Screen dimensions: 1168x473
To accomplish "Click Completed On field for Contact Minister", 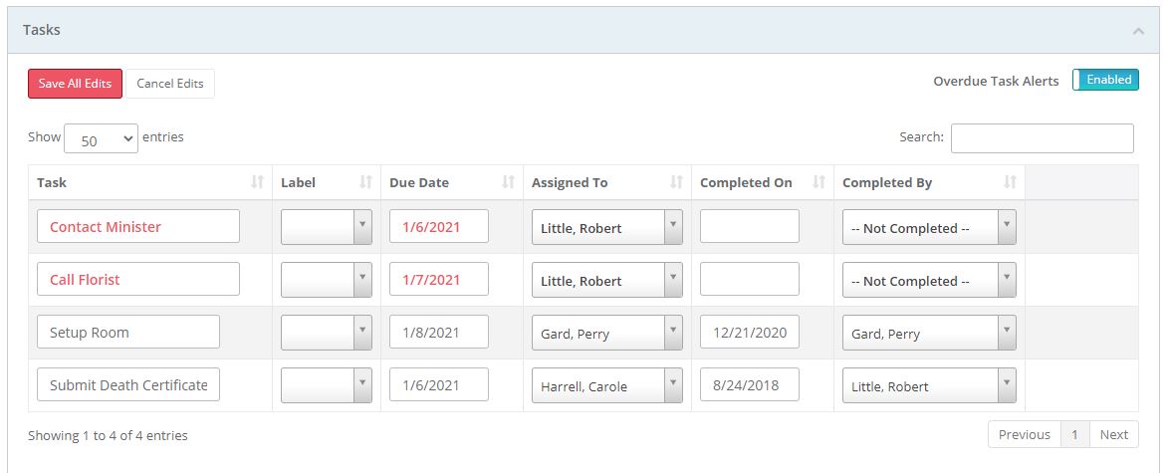I will (x=749, y=227).
